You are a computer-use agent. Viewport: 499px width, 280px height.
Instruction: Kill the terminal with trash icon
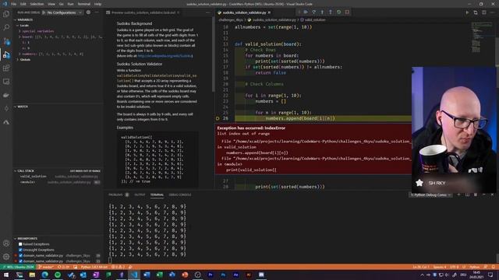coord(476,194)
